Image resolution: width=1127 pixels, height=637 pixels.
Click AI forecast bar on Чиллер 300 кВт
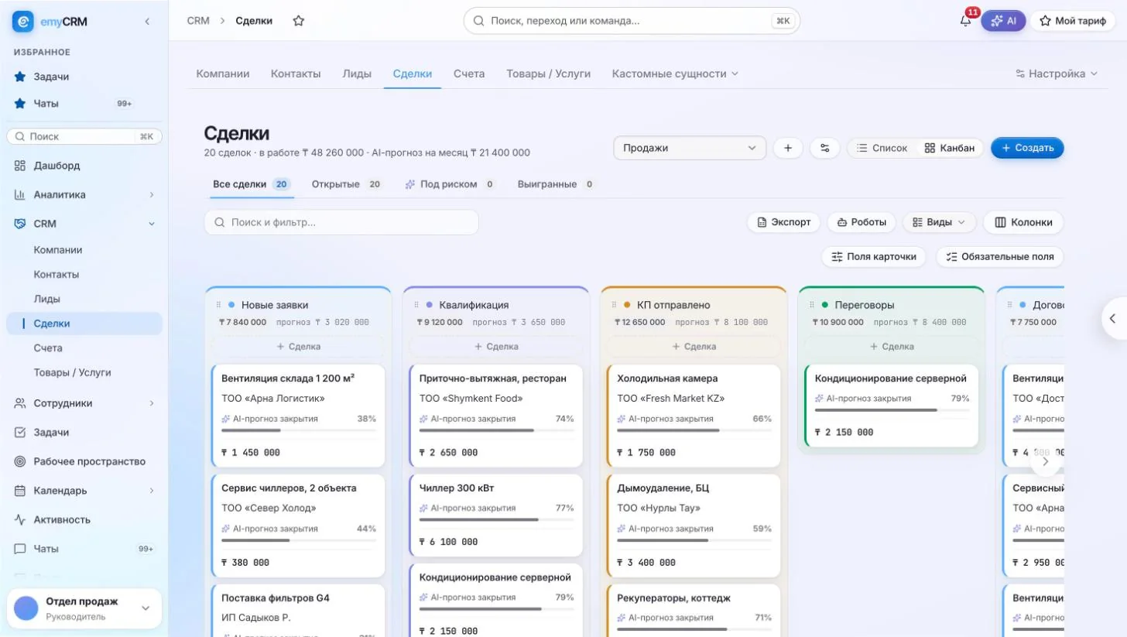[496, 520]
